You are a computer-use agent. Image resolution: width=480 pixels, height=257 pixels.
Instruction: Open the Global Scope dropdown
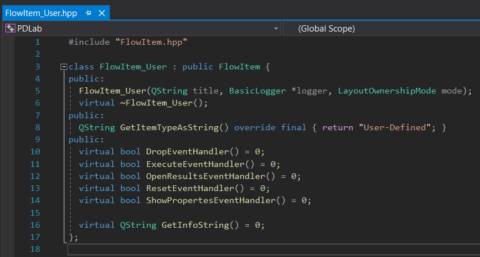(x=380, y=28)
